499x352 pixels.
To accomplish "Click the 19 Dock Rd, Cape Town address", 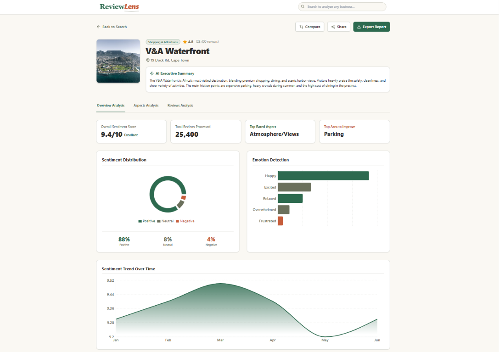I will (170, 60).
